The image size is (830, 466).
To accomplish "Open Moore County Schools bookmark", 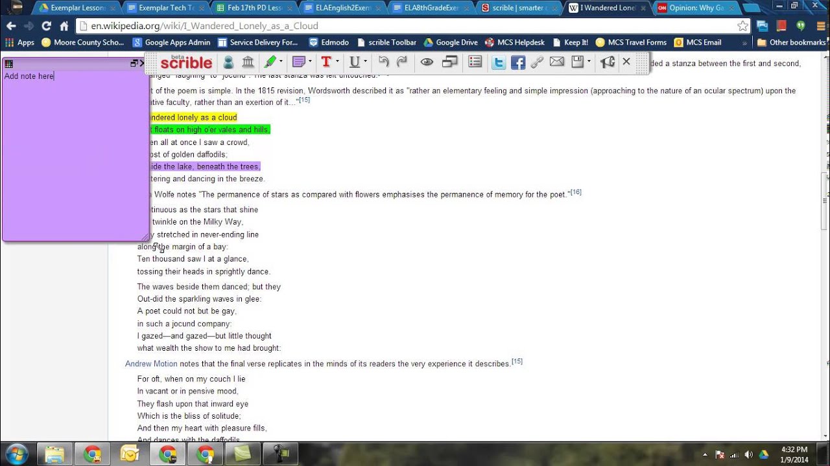I will 82,43.
